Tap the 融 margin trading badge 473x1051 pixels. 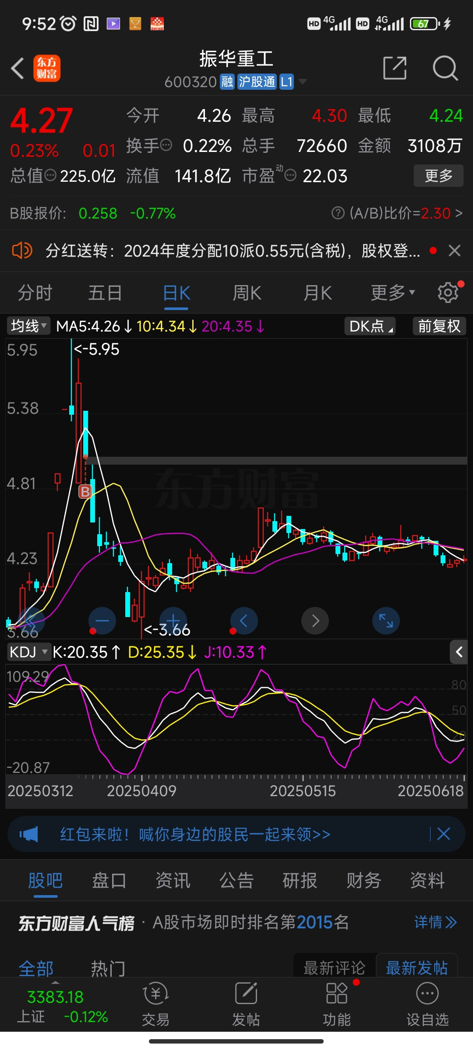227,81
